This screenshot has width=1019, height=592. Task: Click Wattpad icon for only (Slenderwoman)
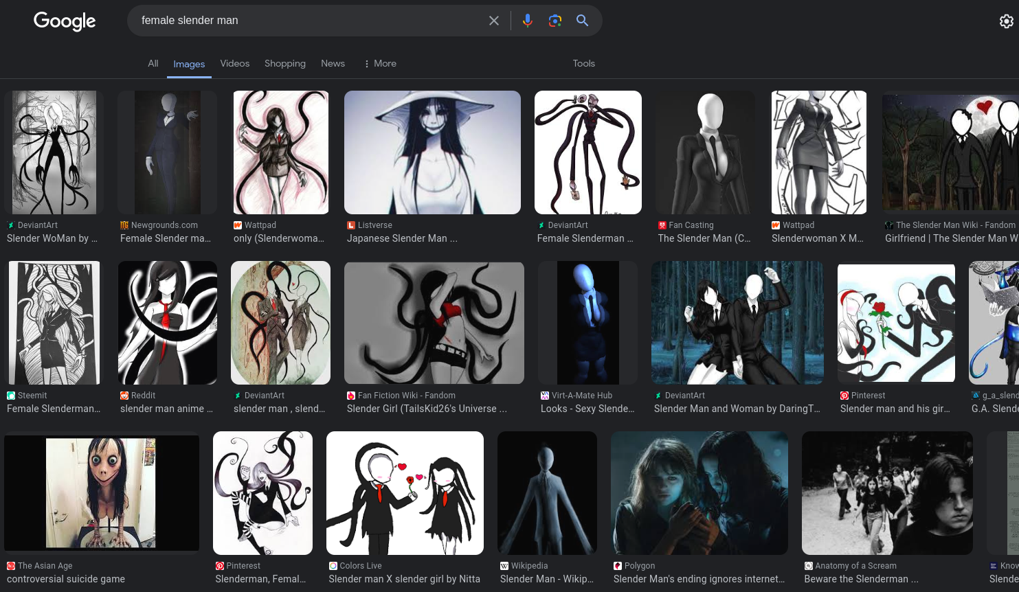point(238,225)
